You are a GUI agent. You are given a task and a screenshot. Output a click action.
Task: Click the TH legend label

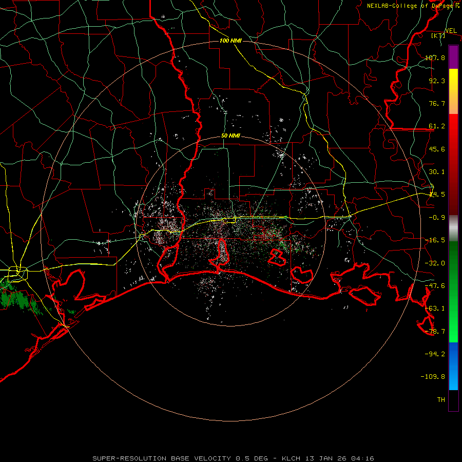[441, 400]
